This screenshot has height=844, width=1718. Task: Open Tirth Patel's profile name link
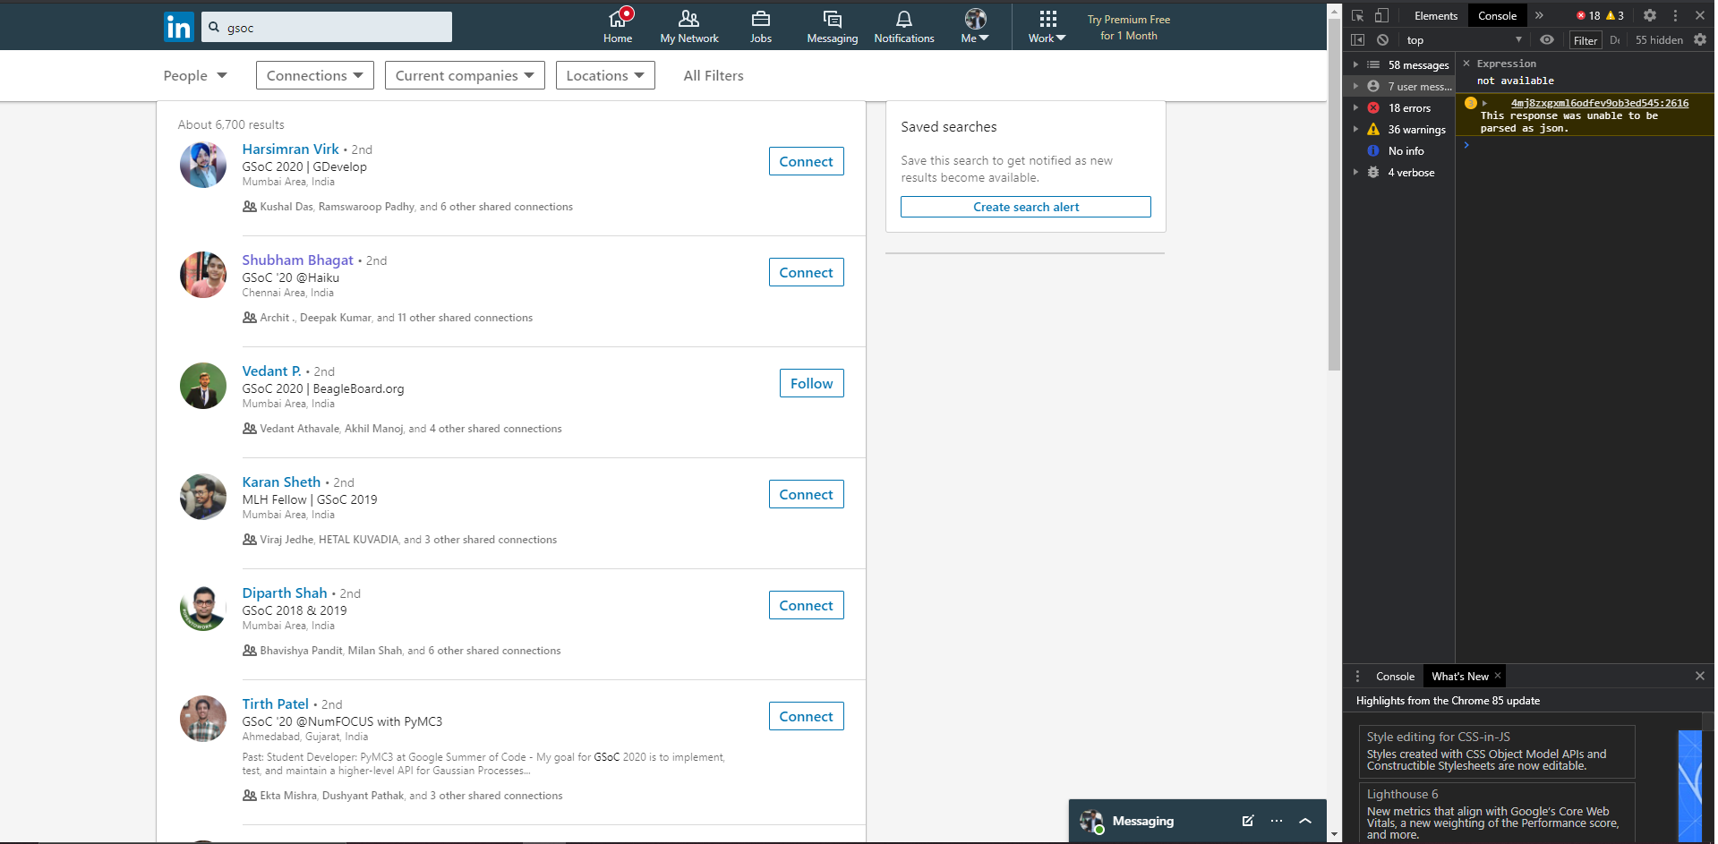[x=275, y=703]
